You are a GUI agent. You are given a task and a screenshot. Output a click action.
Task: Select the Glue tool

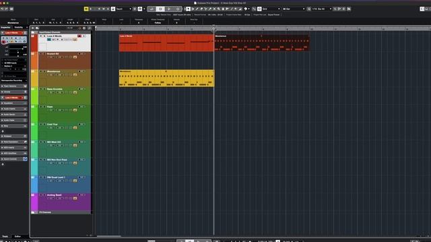point(210,9)
